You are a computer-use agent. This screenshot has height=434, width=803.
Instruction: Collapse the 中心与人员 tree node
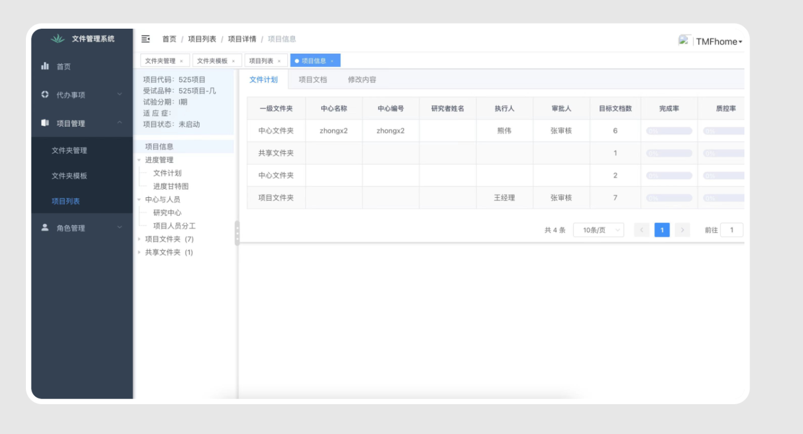tap(139, 200)
